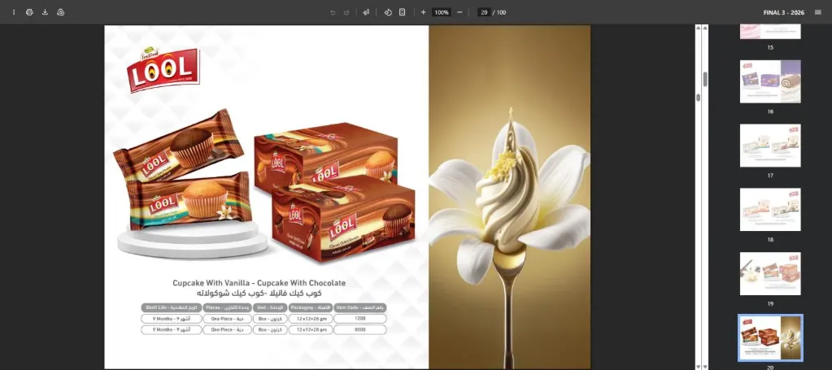The width and height of the screenshot is (832, 370).
Task: Click the fit to page icon
Action: tap(403, 12)
